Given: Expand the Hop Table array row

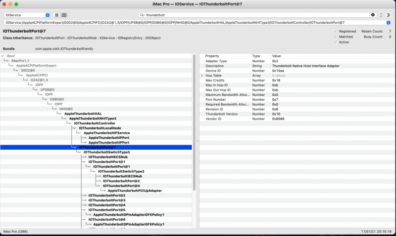Looking at the screenshot, I should [x=201, y=75].
